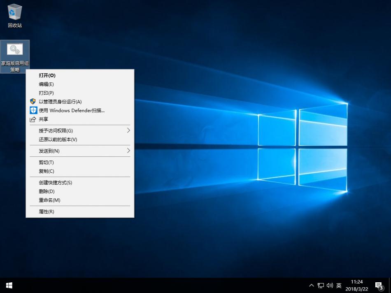
Task: Select 创建快捷方式(S)
Action: tap(80, 183)
